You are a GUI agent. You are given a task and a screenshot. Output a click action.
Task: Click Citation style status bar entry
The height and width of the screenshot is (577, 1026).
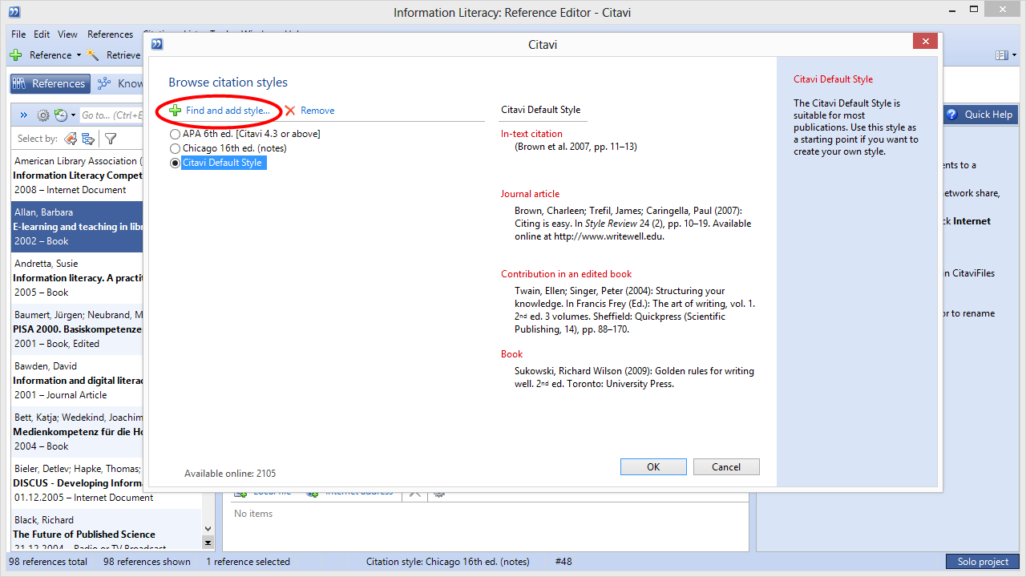447,562
